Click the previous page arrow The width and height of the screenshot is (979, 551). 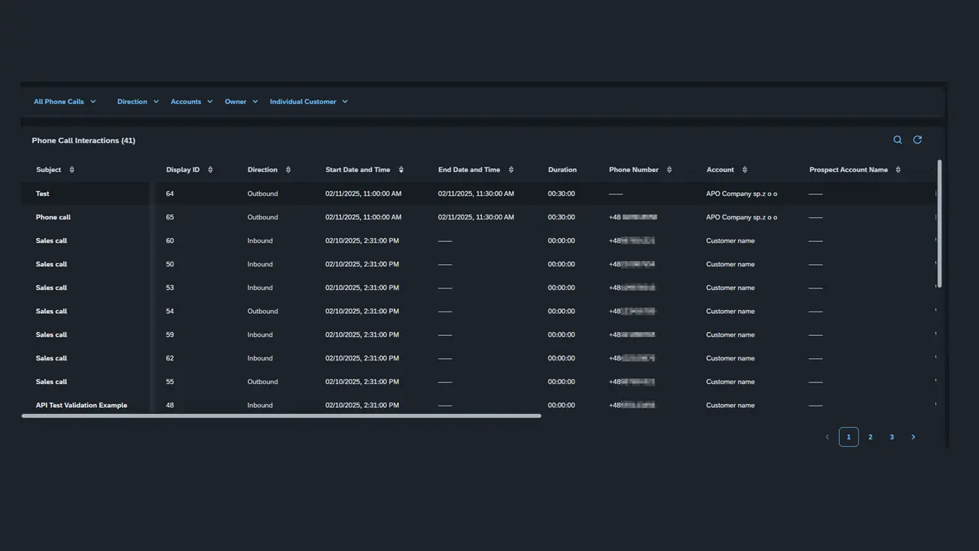(x=827, y=436)
